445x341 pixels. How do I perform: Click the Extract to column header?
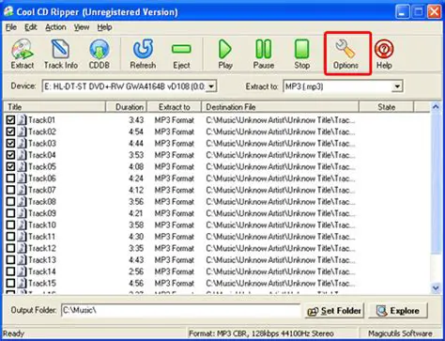click(174, 107)
